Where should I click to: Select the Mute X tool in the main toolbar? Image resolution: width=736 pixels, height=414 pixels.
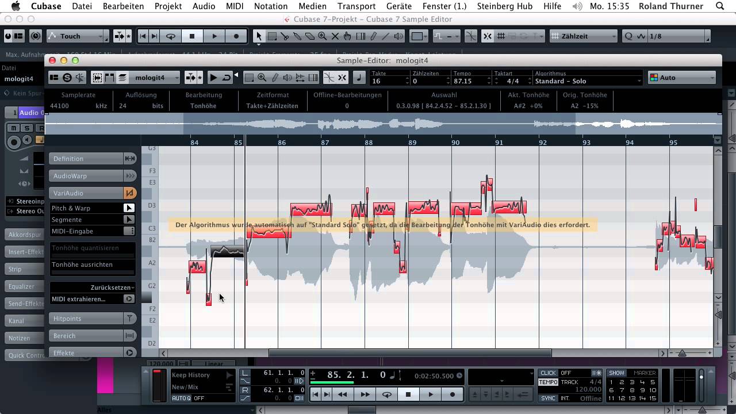click(x=335, y=36)
